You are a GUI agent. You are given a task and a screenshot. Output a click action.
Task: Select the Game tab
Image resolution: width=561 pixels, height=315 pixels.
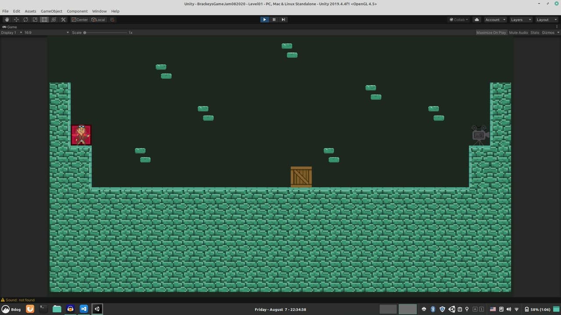(x=10, y=27)
